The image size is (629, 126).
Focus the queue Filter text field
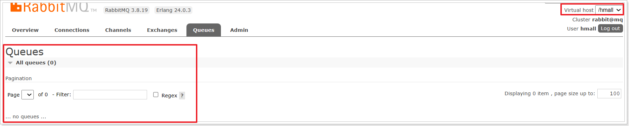pos(110,95)
